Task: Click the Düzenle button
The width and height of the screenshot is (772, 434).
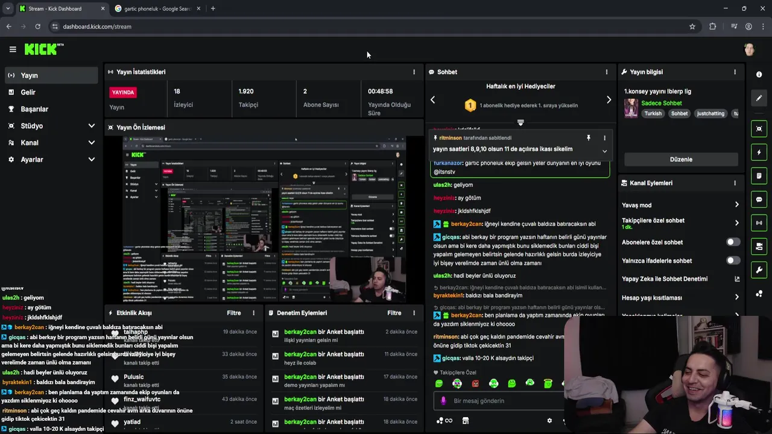Action: click(x=681, y=159)
